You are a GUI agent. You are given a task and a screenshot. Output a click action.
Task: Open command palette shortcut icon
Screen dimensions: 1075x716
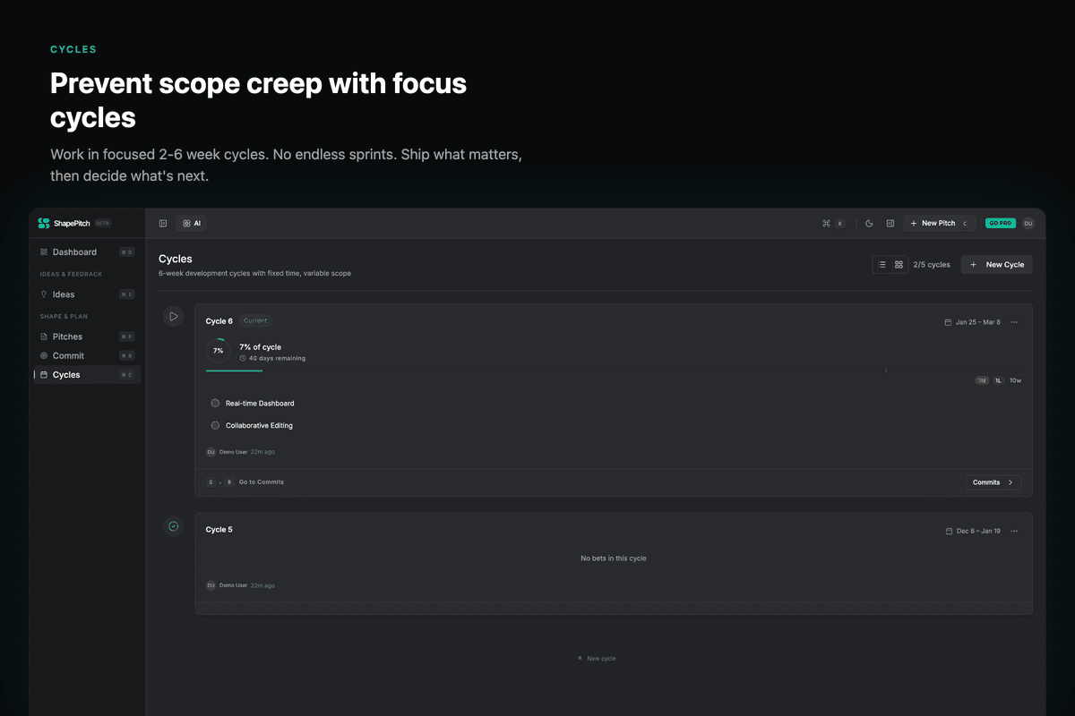click(x=825, y=223)
